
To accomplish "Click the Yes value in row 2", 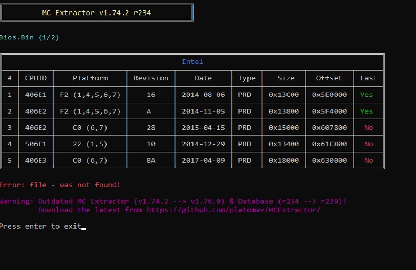I will 366,111.
